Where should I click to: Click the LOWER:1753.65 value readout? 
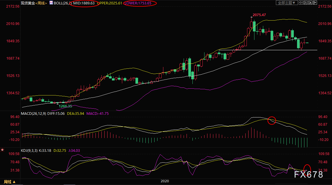(x=138, y=3)
